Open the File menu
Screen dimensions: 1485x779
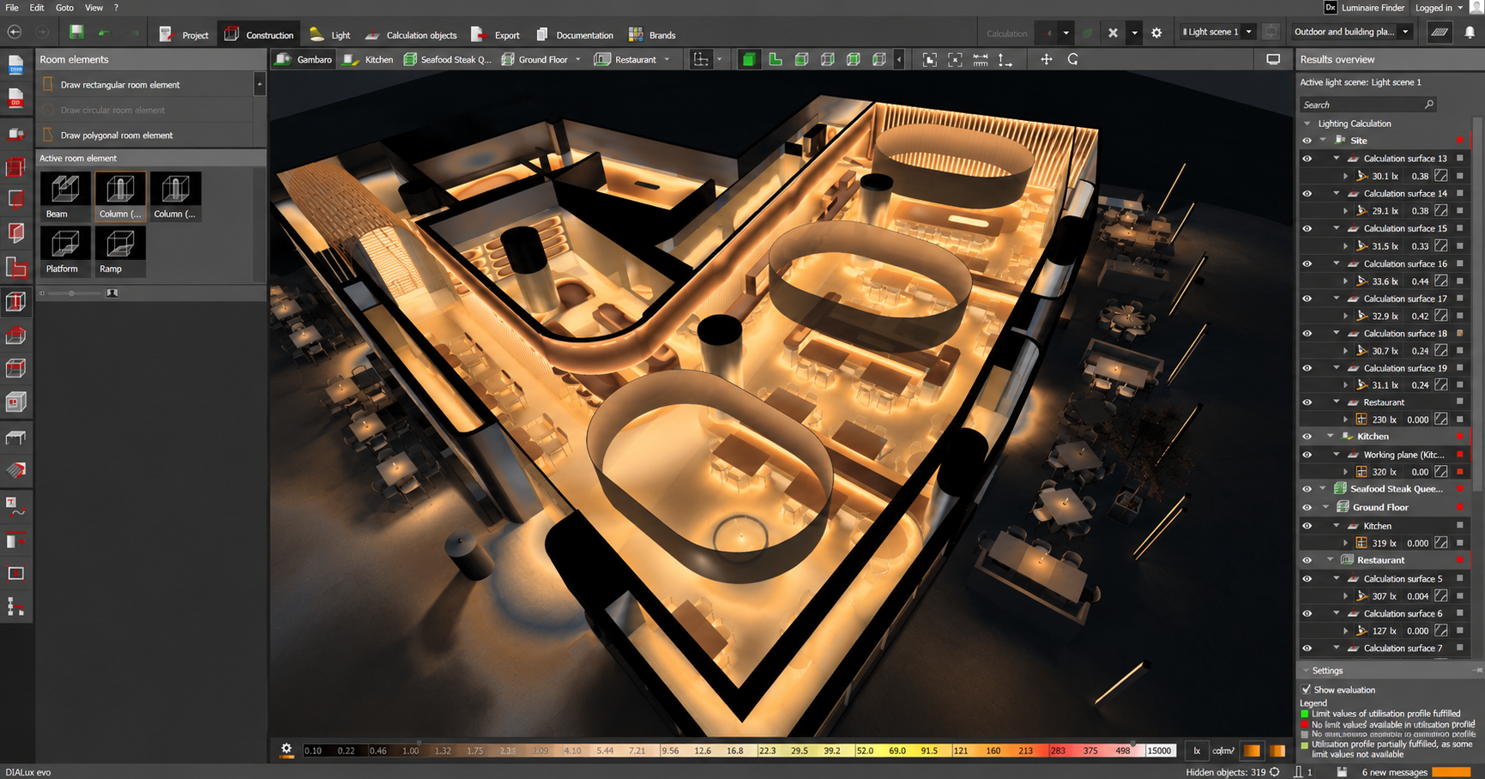pyautogui.click(x=12, y=8)
